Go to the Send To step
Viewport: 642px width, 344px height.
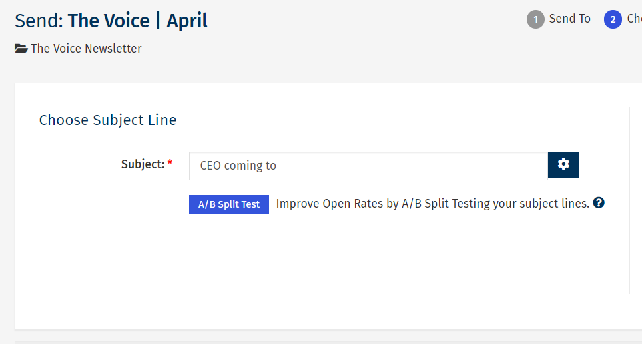pyautogui.click(x=569, y=19)
